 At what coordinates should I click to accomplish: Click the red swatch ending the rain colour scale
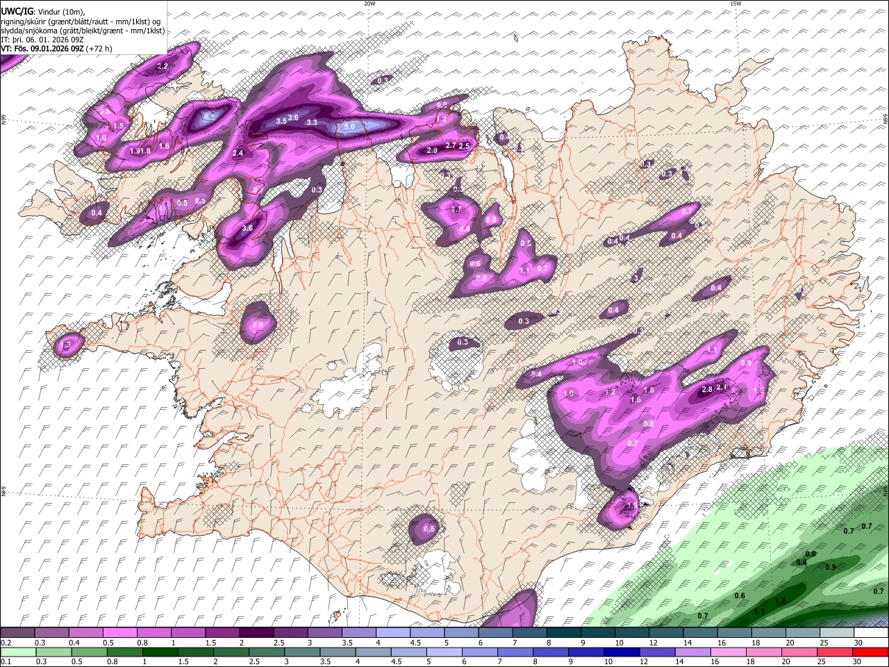[870, 652]
